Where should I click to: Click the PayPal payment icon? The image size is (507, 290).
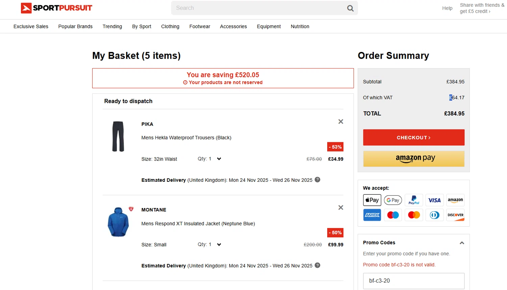[414, 200]
